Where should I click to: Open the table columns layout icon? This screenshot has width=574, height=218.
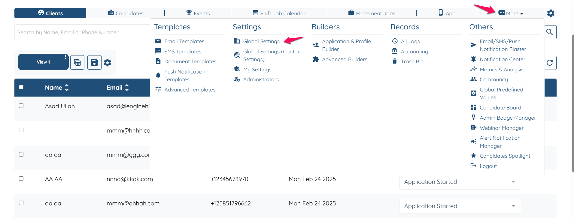(x=77, y=62)
